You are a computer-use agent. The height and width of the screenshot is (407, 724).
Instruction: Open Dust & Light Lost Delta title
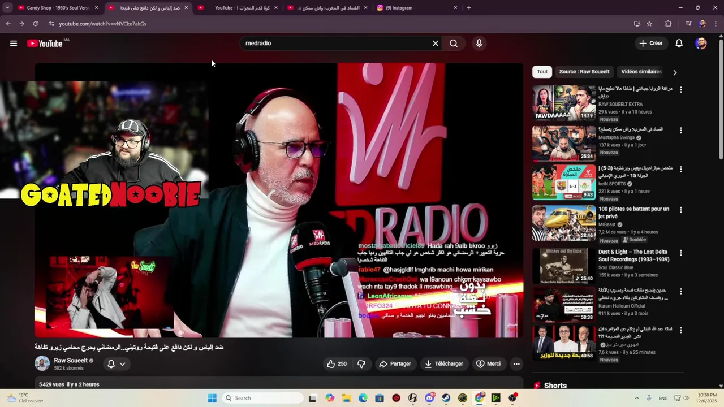pyautogui.click(x=633, y=256)
